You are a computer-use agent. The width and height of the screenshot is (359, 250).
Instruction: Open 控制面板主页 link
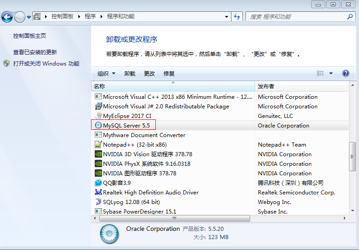point(30,36)
